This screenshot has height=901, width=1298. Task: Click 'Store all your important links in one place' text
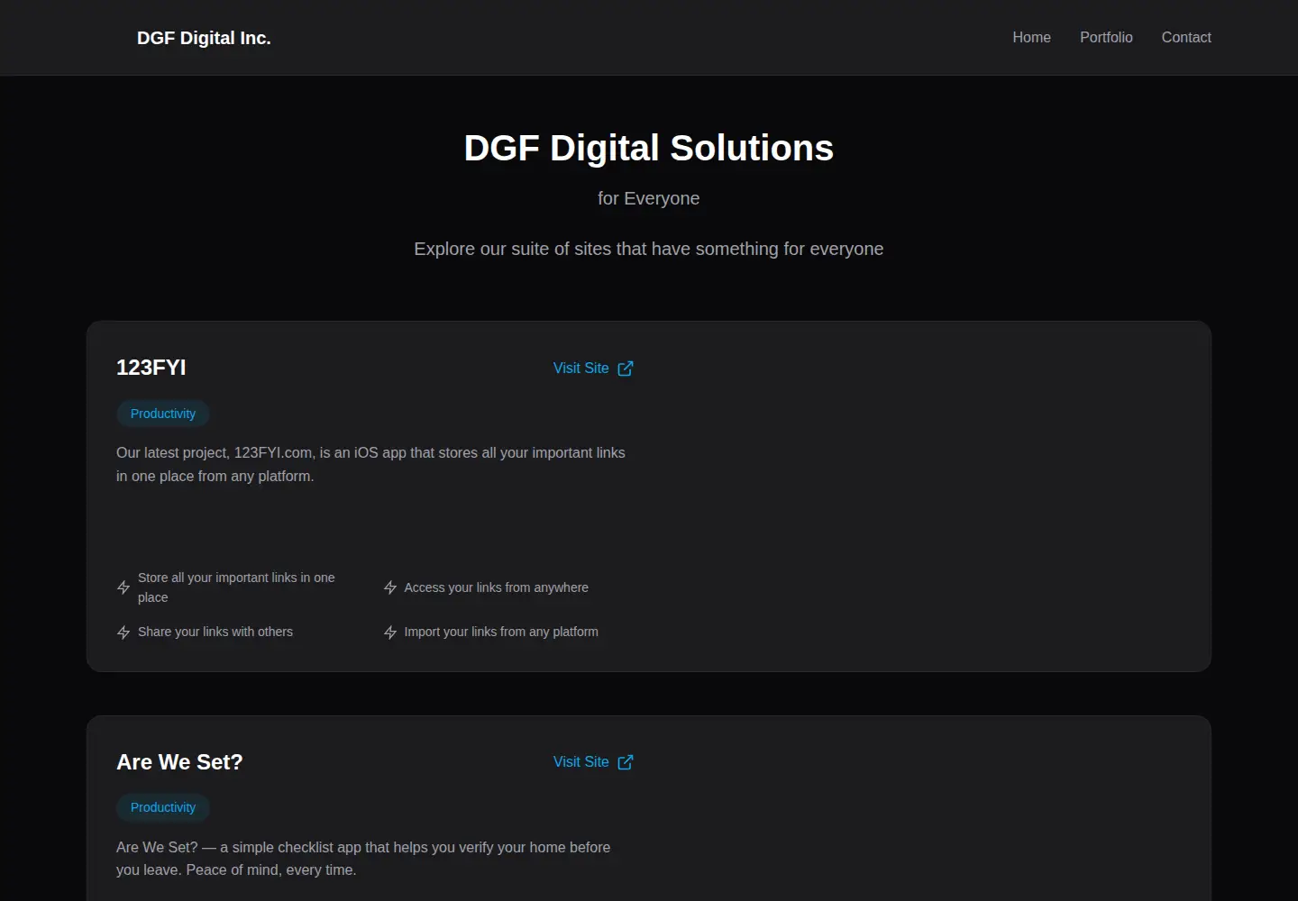click(x=236, y=587)
